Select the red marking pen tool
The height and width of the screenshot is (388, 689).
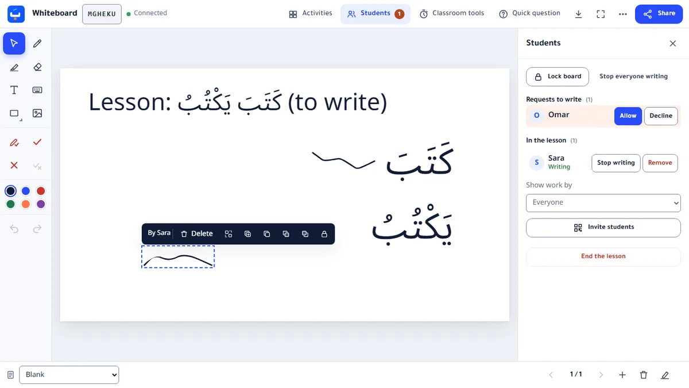click(14, 143)
